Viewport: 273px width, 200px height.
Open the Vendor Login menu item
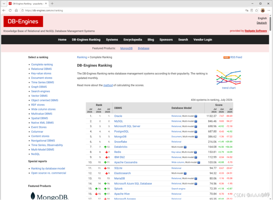[203, 39]
